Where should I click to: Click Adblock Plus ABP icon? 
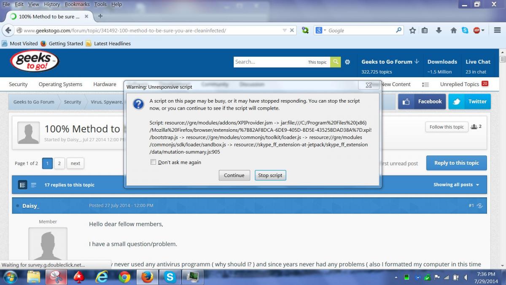tap(476, 30)
